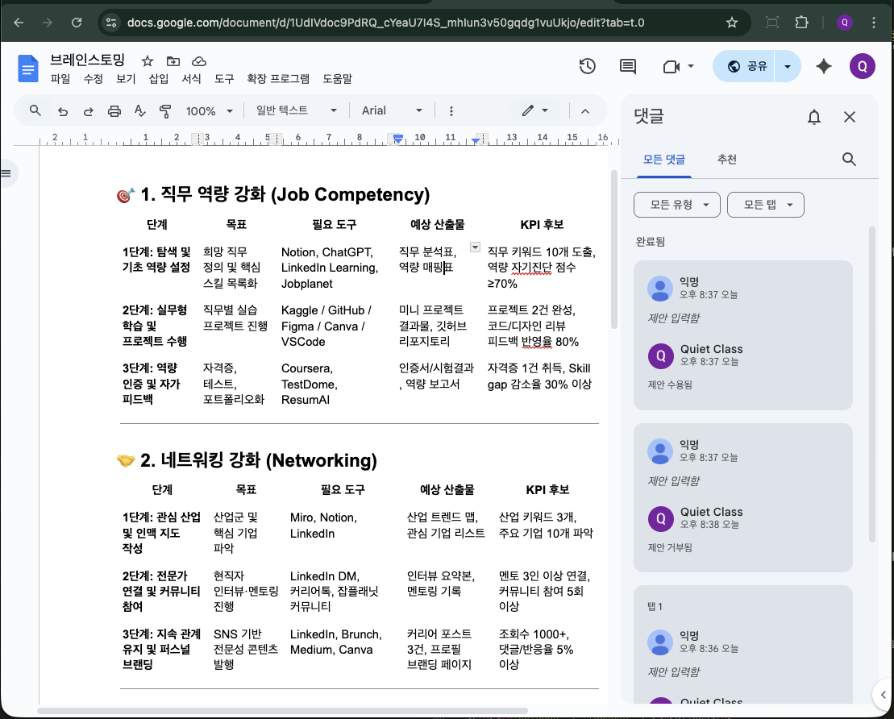Open the 삽입 menu
Screen dimensions: 894x719
coord(159,79)
